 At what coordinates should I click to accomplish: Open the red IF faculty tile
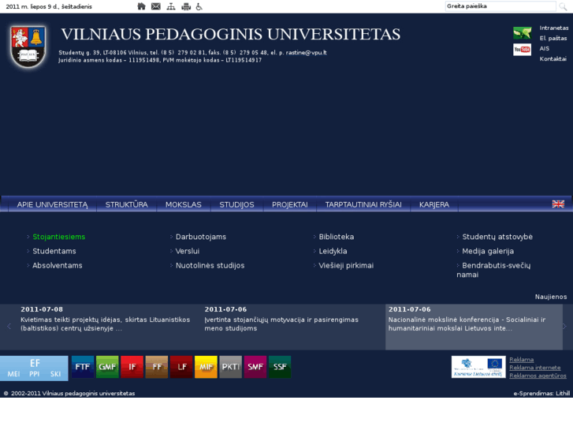click(x=132, y=367)
